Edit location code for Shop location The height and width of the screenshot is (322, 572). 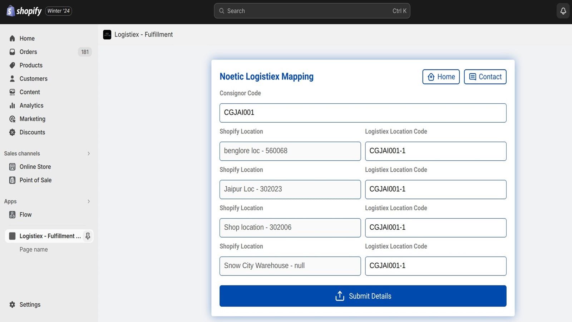(x=435, y=228)
